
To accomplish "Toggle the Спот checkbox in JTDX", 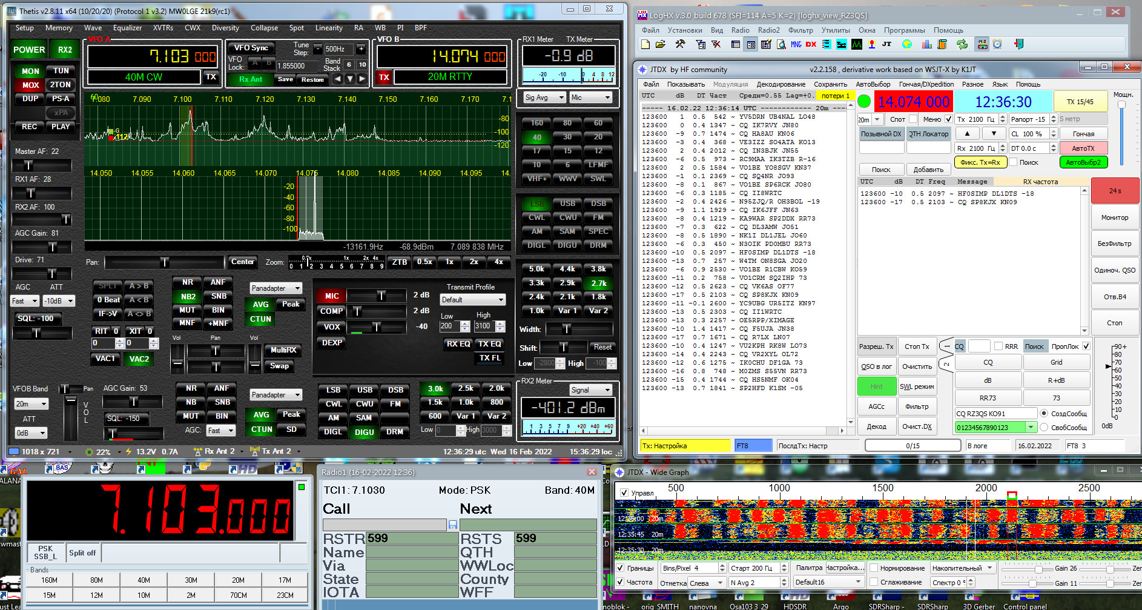I will coord(913,119).
